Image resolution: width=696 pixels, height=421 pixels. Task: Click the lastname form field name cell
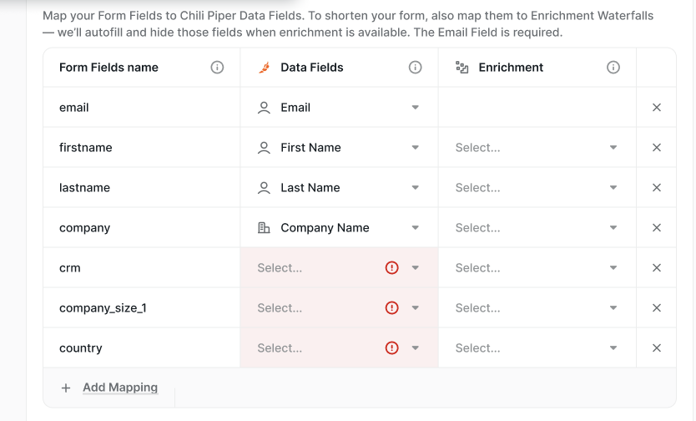click(142, 187)
